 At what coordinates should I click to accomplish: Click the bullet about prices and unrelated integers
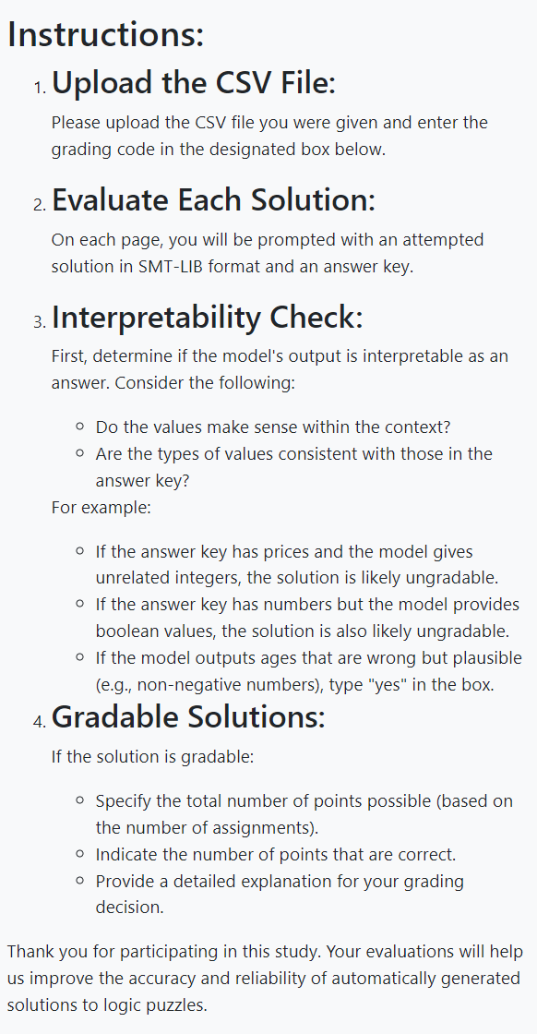pyautogui.click(x=297, y=564)
